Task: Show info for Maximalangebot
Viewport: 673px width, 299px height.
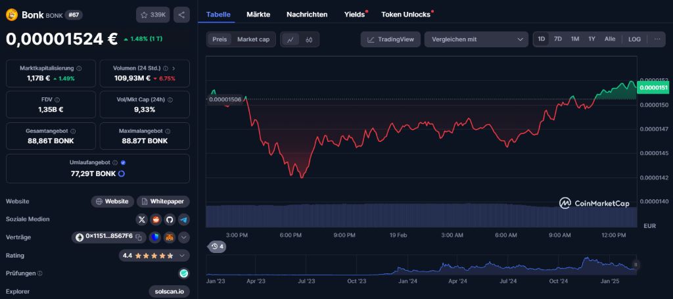Action: (x=168, y=131)
